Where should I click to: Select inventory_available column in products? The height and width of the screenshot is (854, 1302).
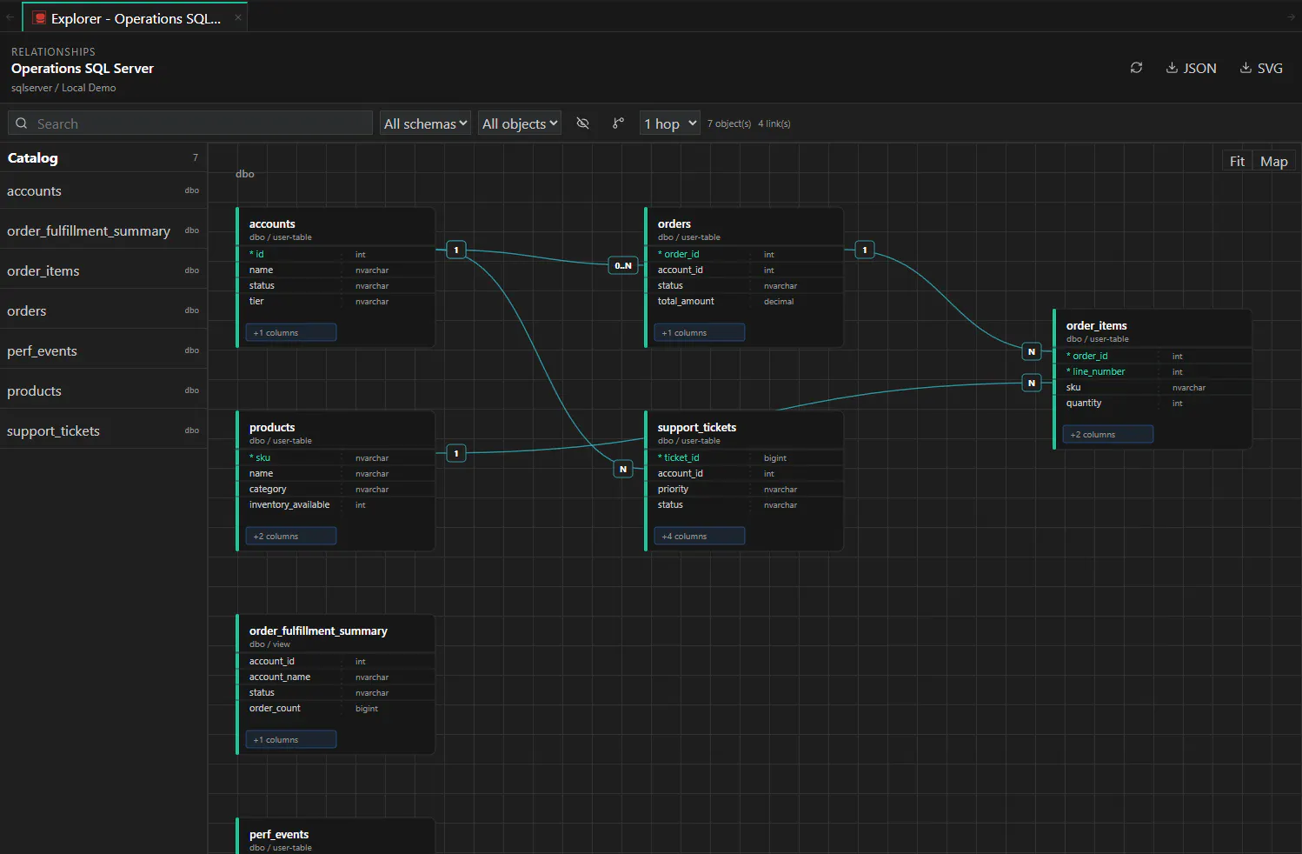(336, 504)
